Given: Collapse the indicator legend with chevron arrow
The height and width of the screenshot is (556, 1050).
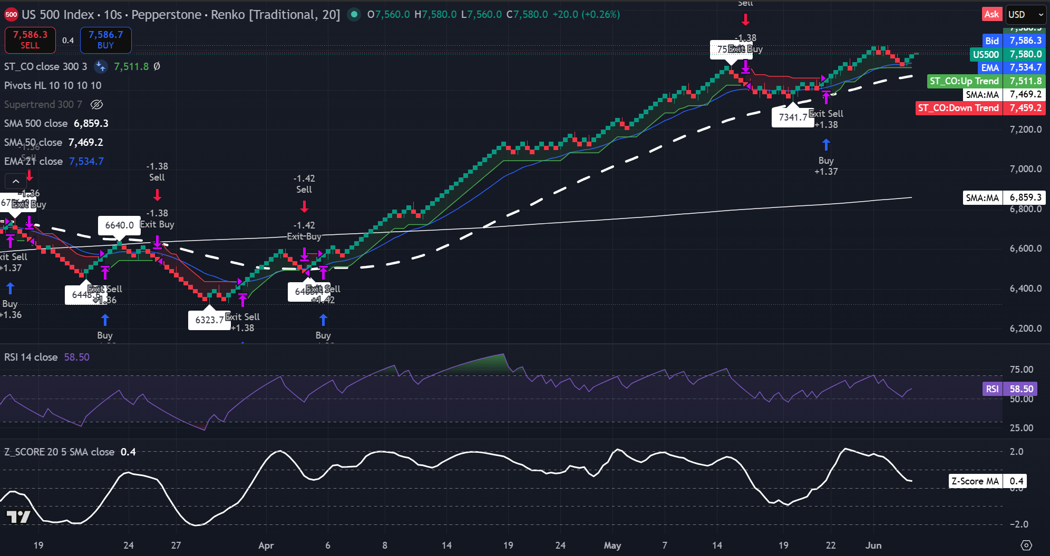Looking at the screenshot, I should click(x=16, y=181).
